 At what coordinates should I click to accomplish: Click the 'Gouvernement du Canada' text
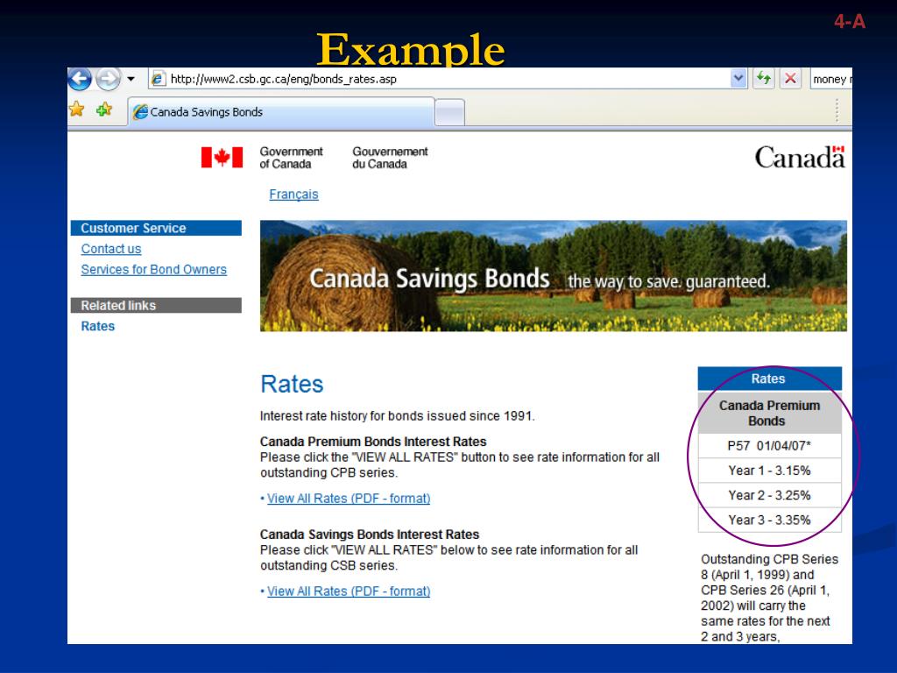tap(390, 158)
